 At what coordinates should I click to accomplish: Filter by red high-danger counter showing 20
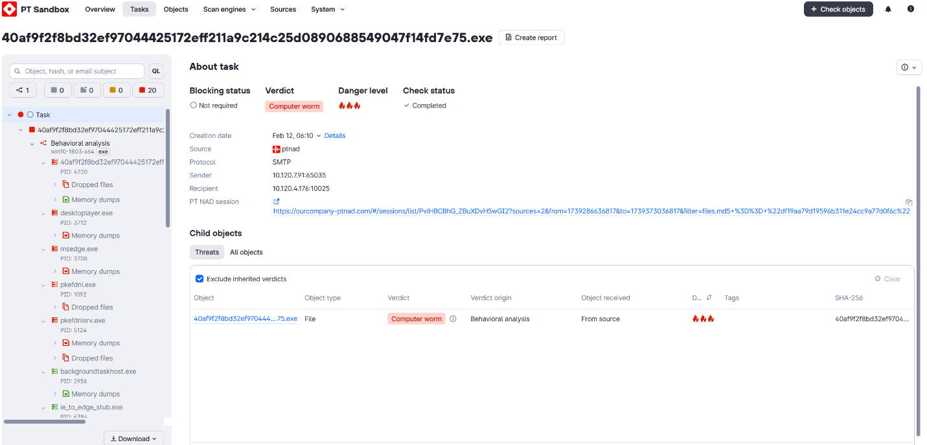click(x=148, y=90)
